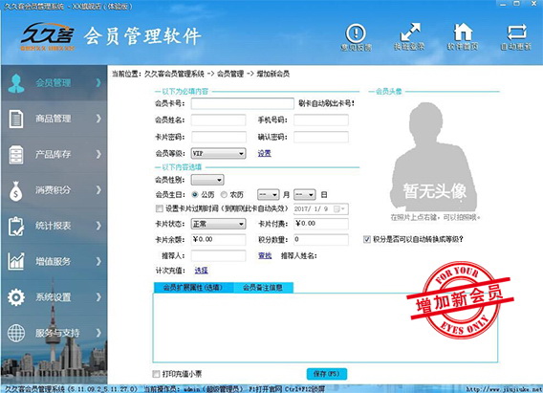Click the 商品管理 document icon
543x393 pixels.
coord(16,120)
